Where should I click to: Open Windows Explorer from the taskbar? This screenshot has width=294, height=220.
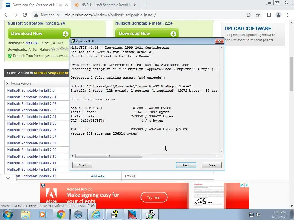(26, 214)
